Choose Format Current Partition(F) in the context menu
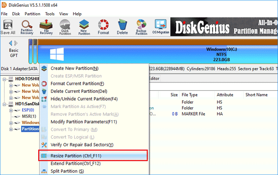 [x=94, y=83]
